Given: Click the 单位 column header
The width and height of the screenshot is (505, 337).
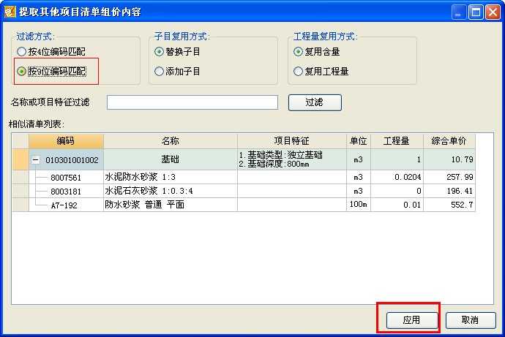Looking at the screenshot, I should [x=359, y=141].
